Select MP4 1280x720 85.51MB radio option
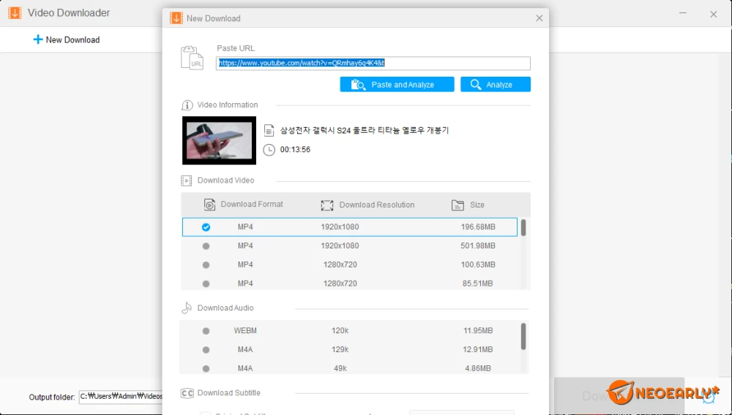This screenshot has width=732, height=415. pos(206,283)
